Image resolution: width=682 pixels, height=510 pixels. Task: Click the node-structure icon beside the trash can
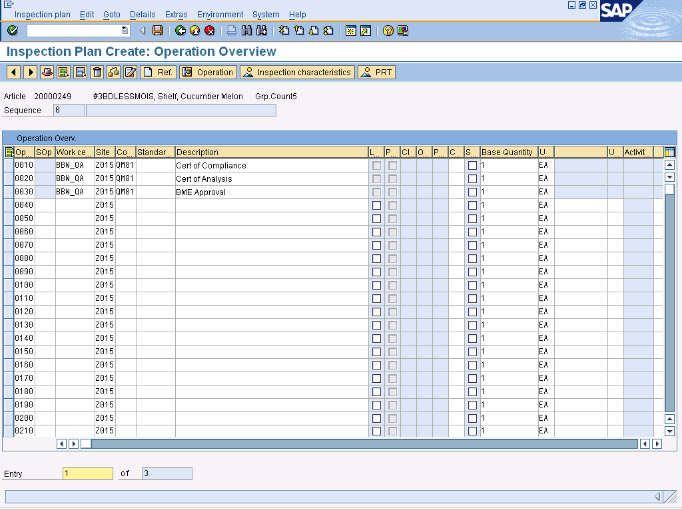click(113, 72)
